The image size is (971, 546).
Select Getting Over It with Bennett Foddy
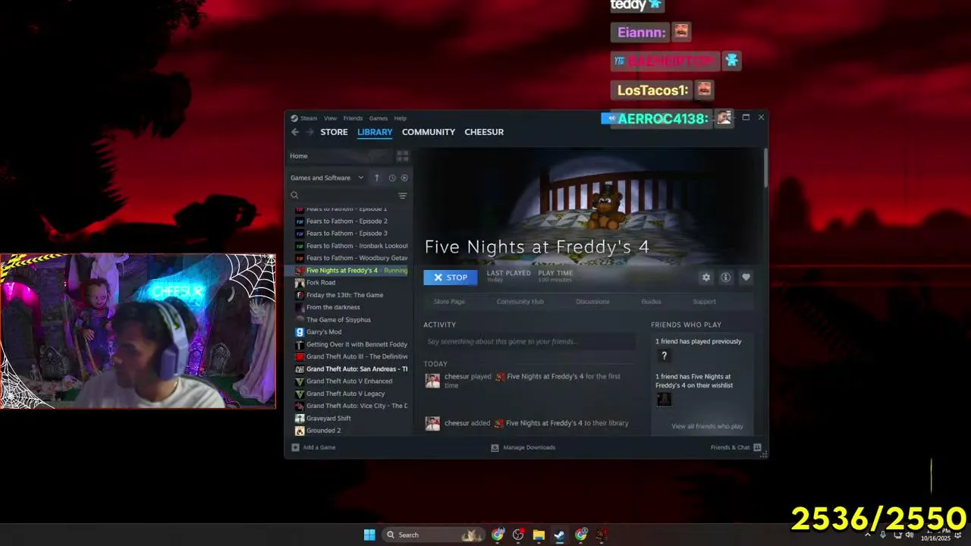tap(350, 344)
